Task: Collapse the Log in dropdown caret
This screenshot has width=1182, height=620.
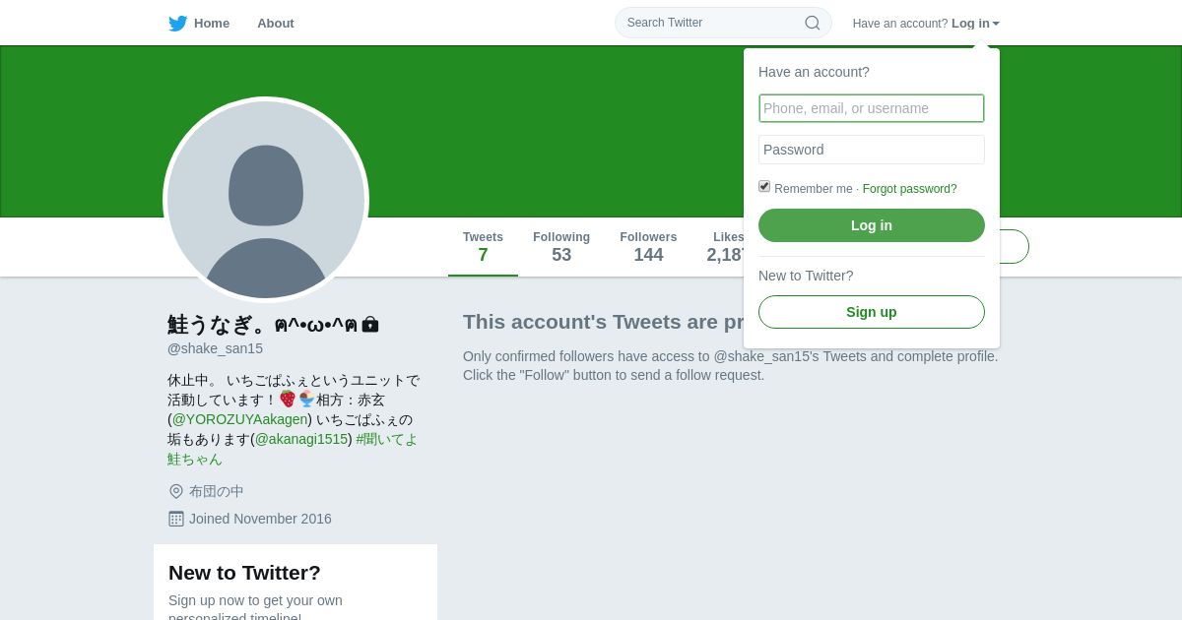Action: (996, 24)
